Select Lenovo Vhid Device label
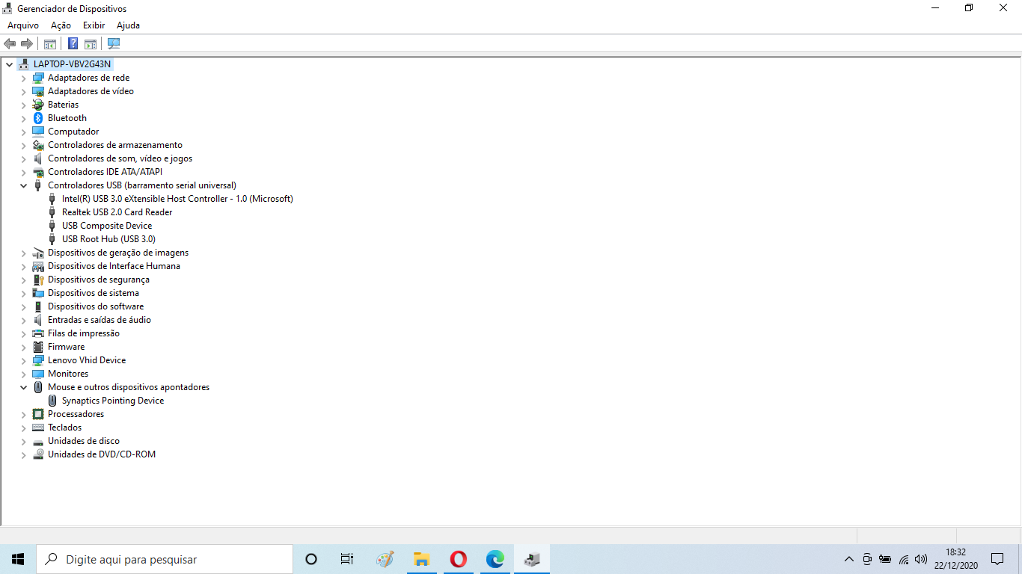 pyautogui.click(x=87, y=360)
